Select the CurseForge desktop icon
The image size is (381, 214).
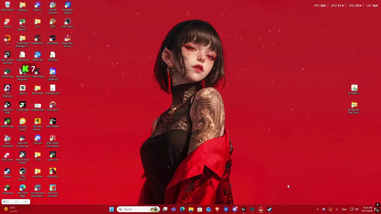[x=22, y=106]
